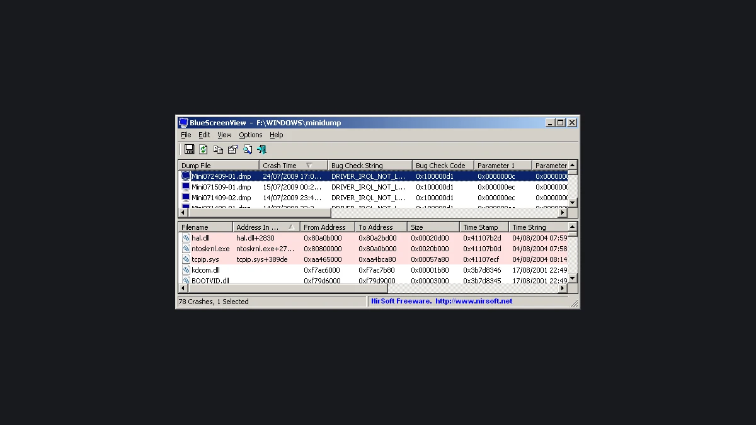756x425 pixels.
Task: Click the icon beside Mini071509-01.dmp
Action: (x=186, y=187)
